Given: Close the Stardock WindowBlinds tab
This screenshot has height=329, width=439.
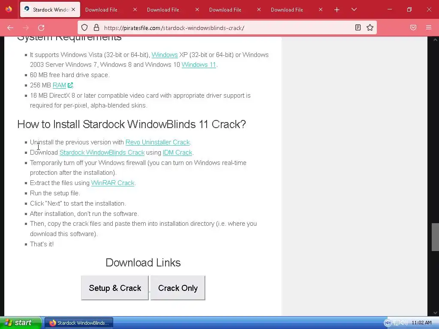Looking at the screenshot, I should coord(73,9).
